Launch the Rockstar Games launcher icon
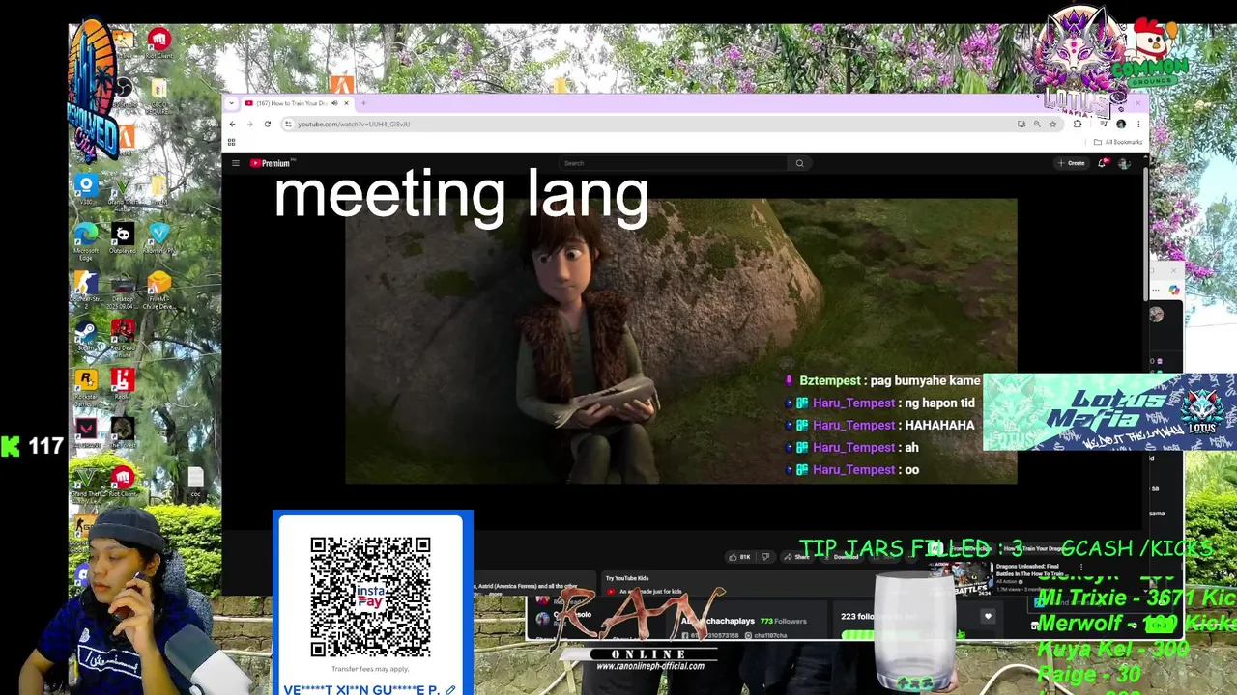Screen dimensions: 1237x695 click(x=86, y=387)
